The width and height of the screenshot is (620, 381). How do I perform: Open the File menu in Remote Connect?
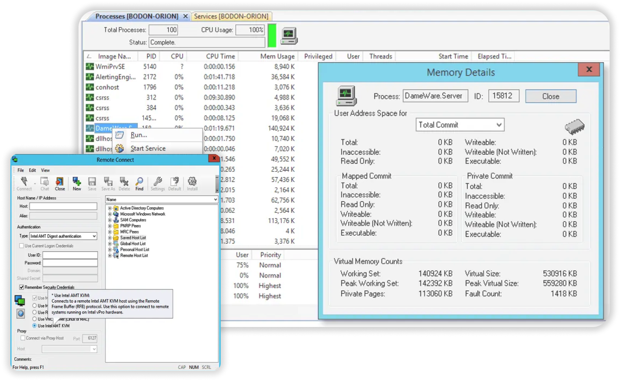pos(21,170)
